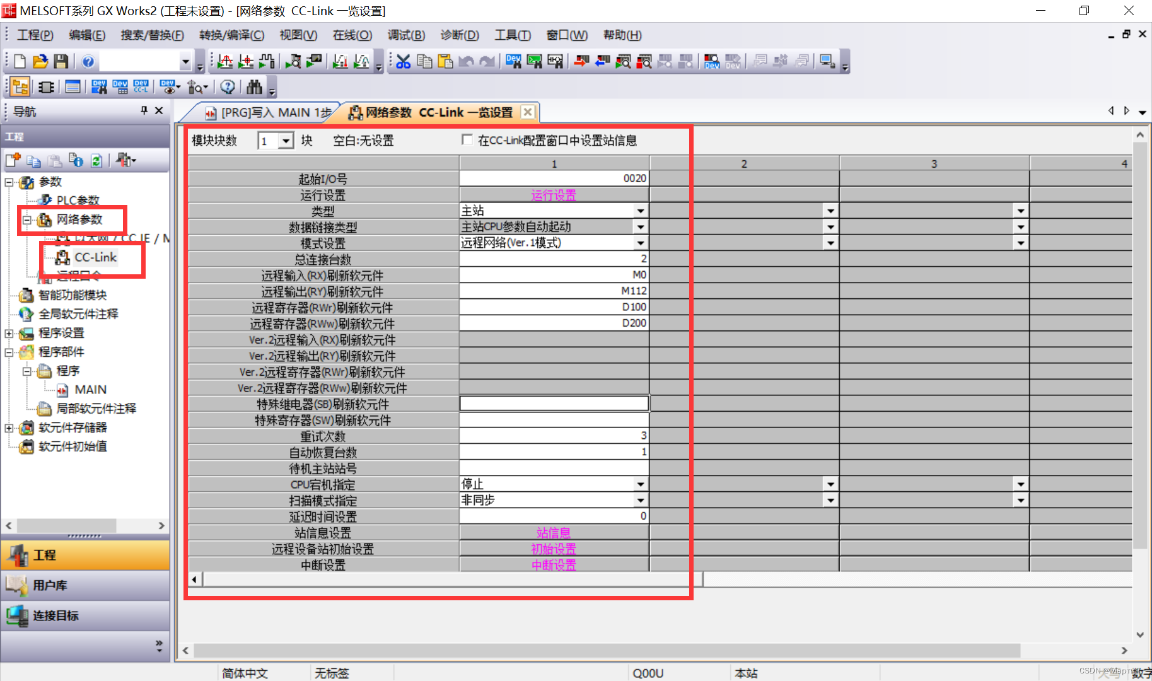1152x681 pixels.
Task: Open the Output window list icon
Action: 73,87
